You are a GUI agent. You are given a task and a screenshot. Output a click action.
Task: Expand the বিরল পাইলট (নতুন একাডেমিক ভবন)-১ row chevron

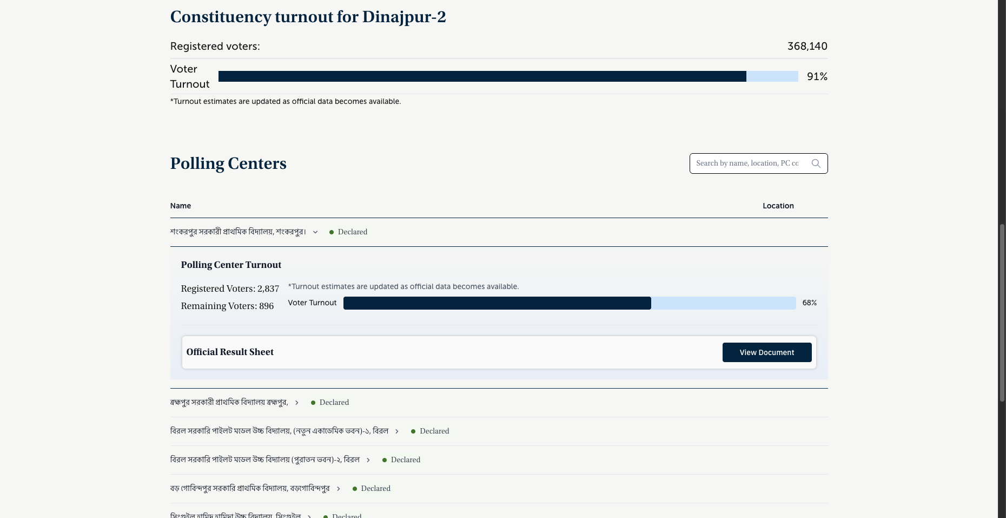tap(397, 431)
